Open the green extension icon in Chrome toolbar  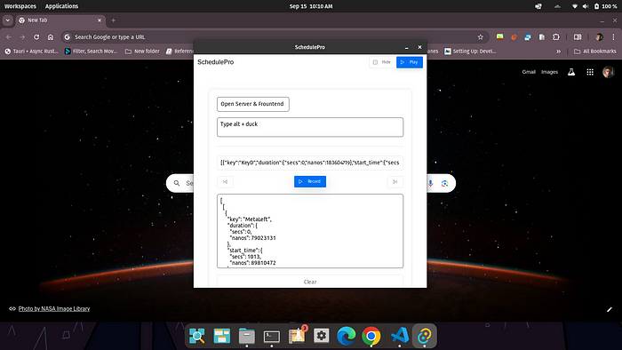coord(499,36)
